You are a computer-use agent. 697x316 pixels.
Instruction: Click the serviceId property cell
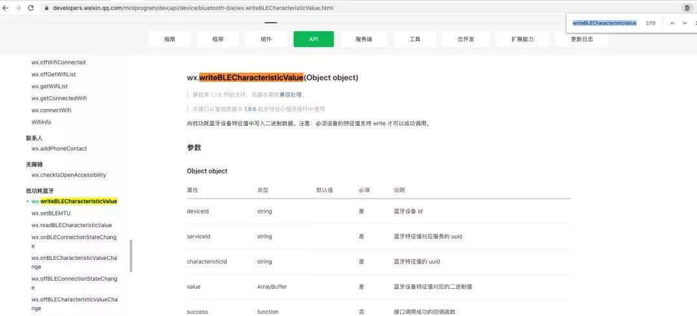coord(198,237)
